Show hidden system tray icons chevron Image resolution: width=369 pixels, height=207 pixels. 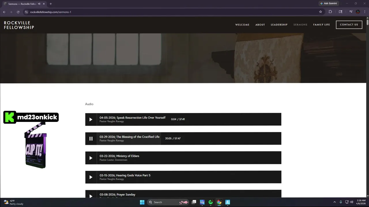(x=334, y=202)
